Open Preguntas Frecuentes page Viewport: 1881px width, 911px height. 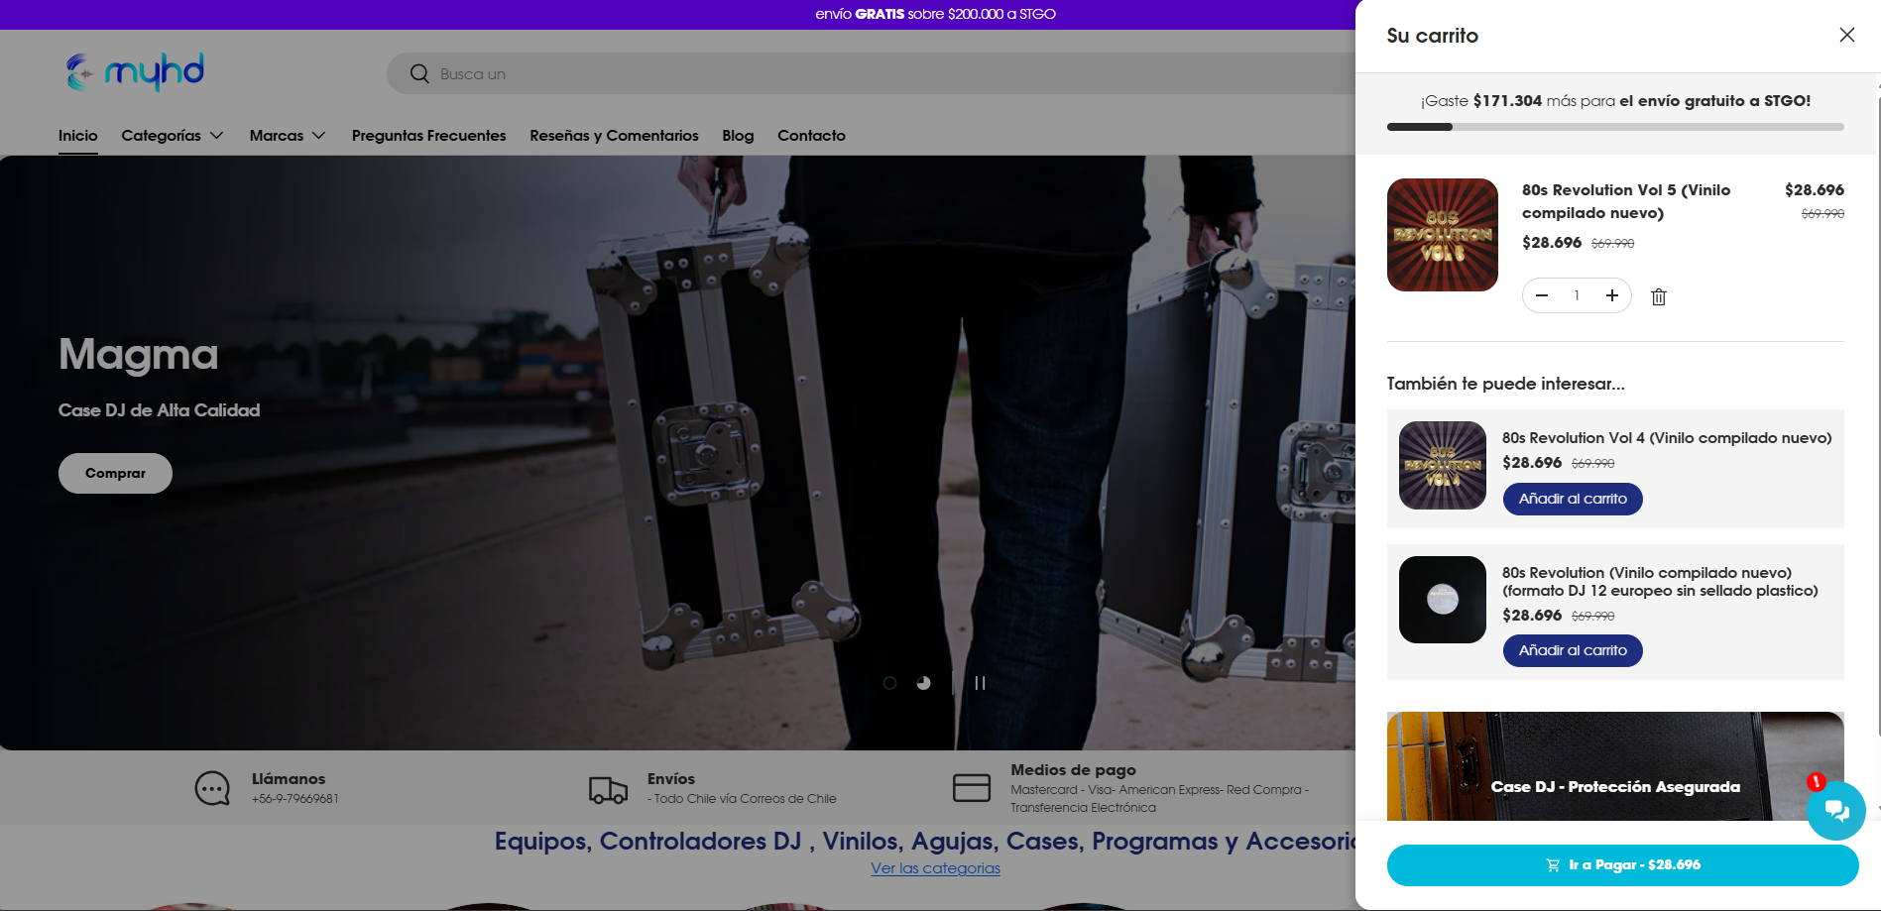pyautogui.click(x=428, y=136)
